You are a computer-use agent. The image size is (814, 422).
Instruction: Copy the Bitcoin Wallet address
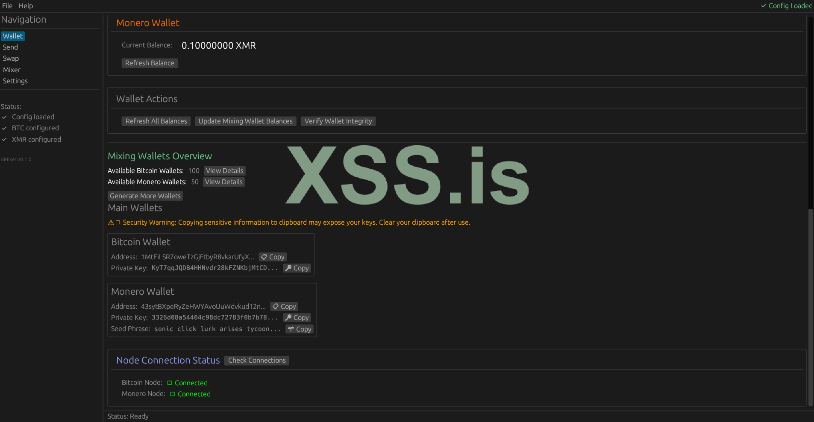272,257
